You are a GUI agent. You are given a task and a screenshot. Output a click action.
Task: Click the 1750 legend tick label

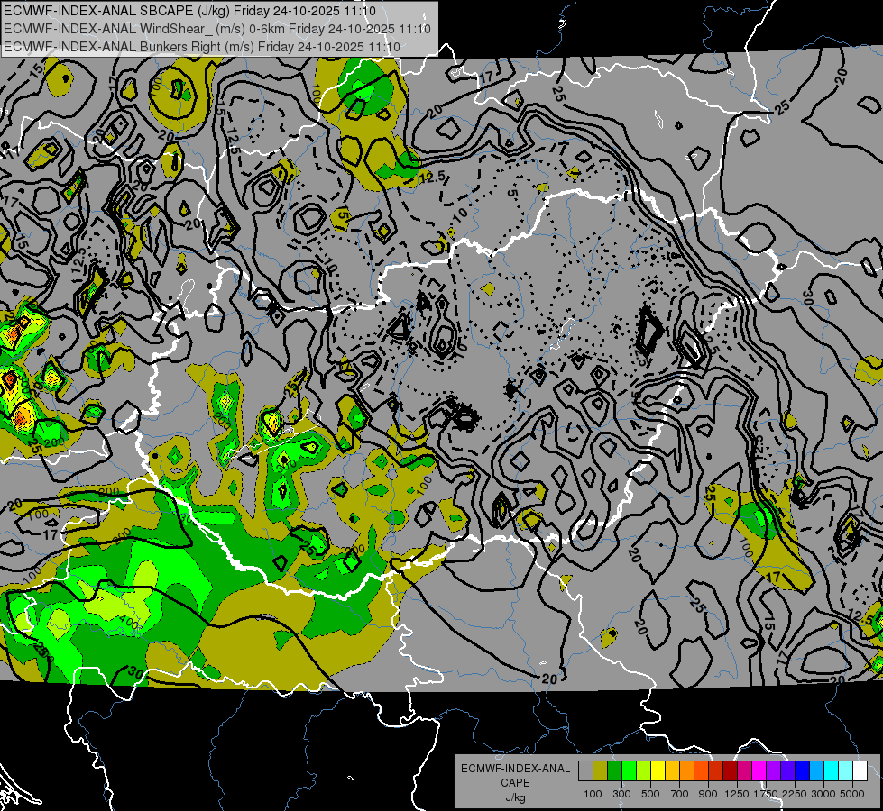tap(766, 794)
